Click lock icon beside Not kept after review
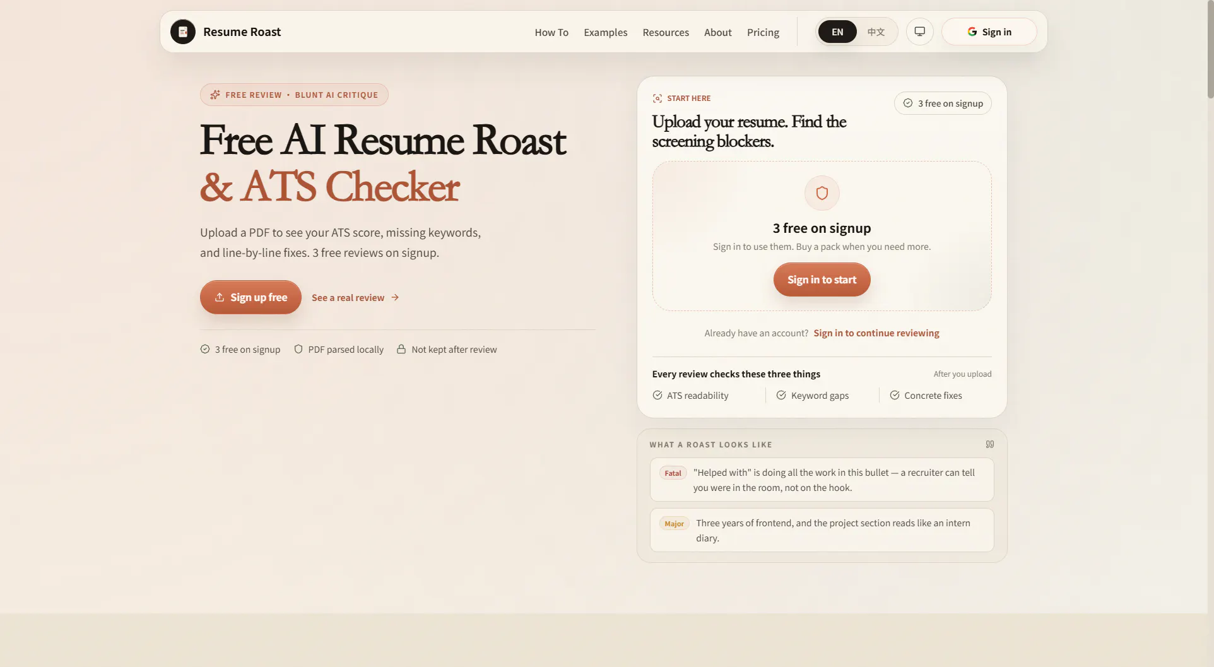 coord(401,349)
